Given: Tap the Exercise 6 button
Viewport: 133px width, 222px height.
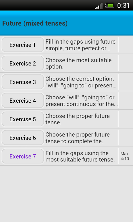Looking at the screenshot, I should click(x=23, y=138).
